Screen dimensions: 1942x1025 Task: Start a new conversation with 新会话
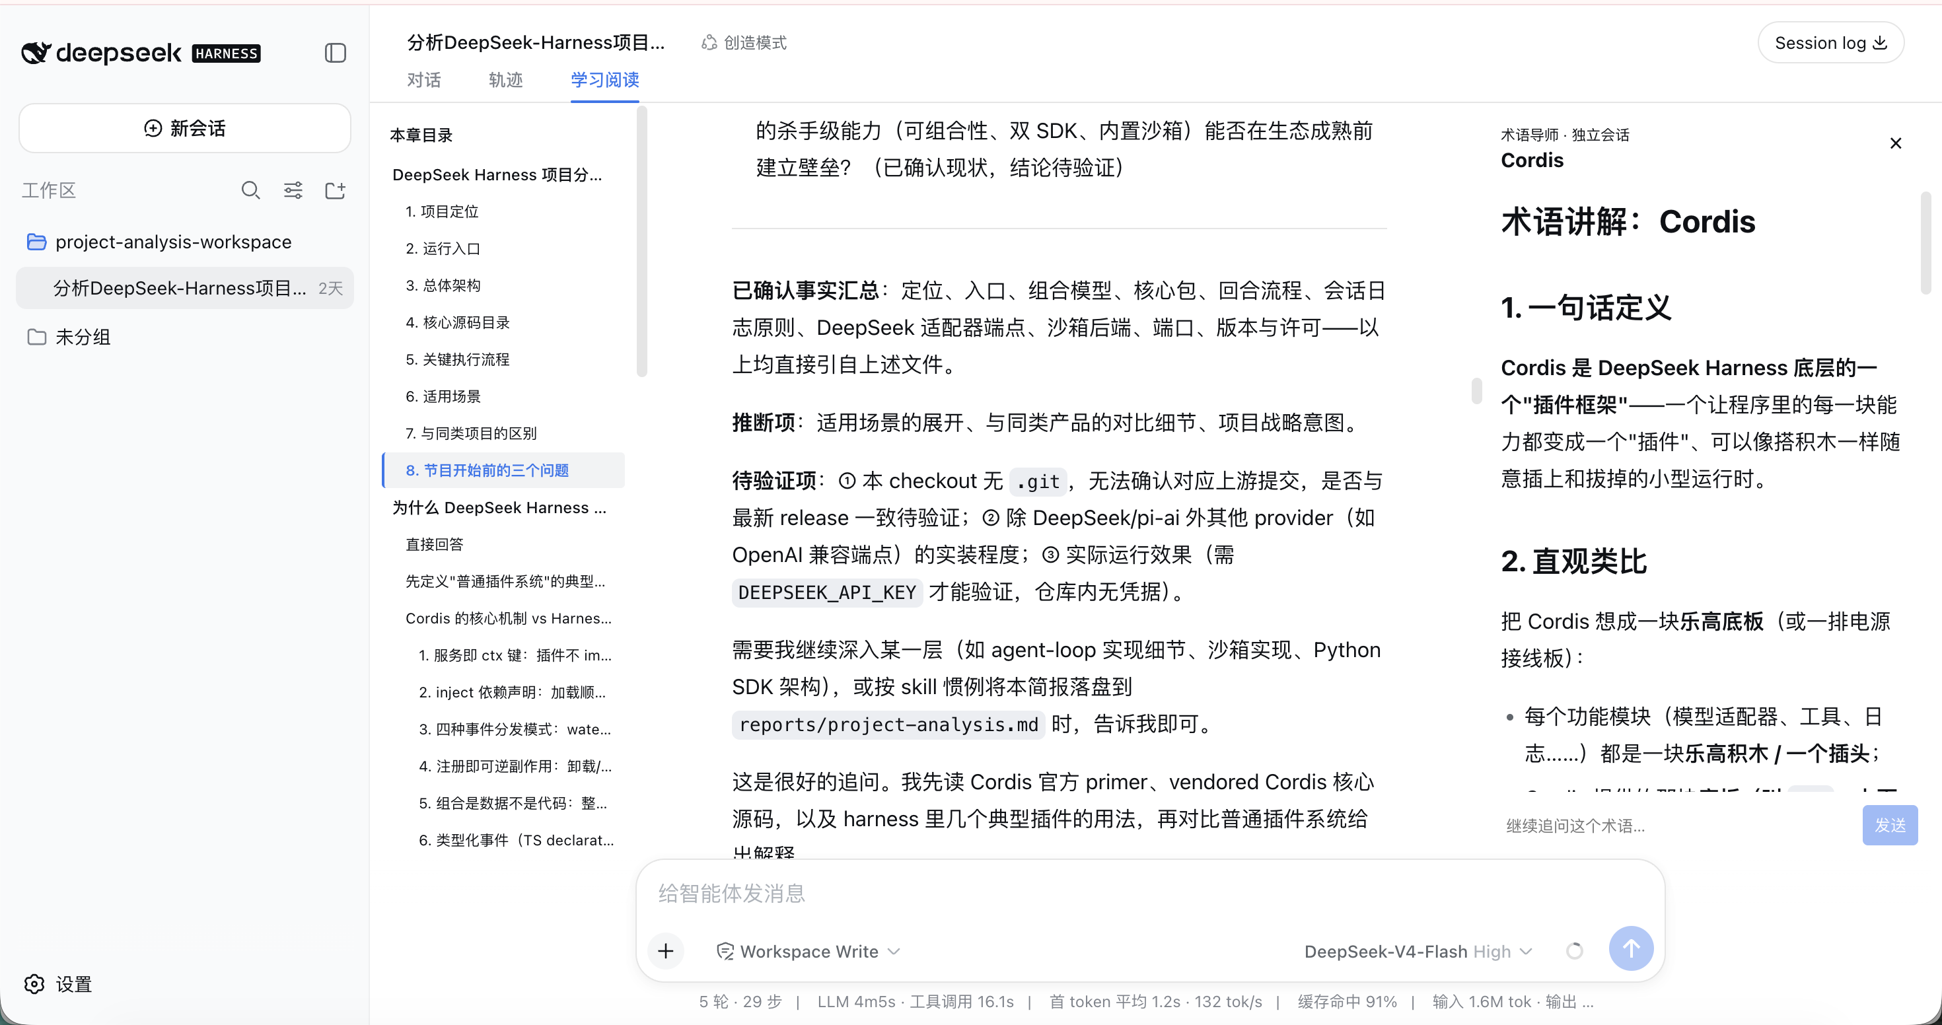click(x=185, y=128)
